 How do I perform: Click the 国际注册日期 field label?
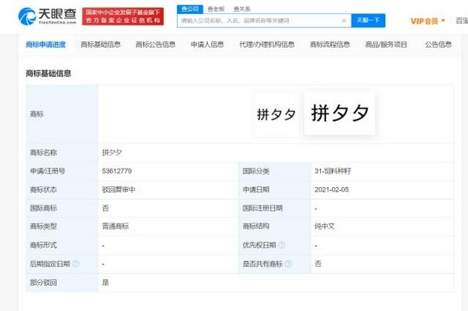pyautogui.click(x=262, y=208)
